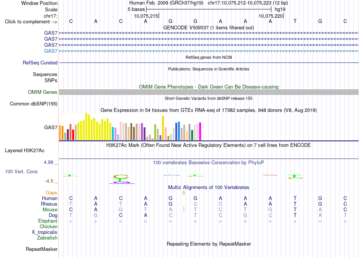
Task: Click the 'chr17:' label on the left
Action: tap(51, 16)
